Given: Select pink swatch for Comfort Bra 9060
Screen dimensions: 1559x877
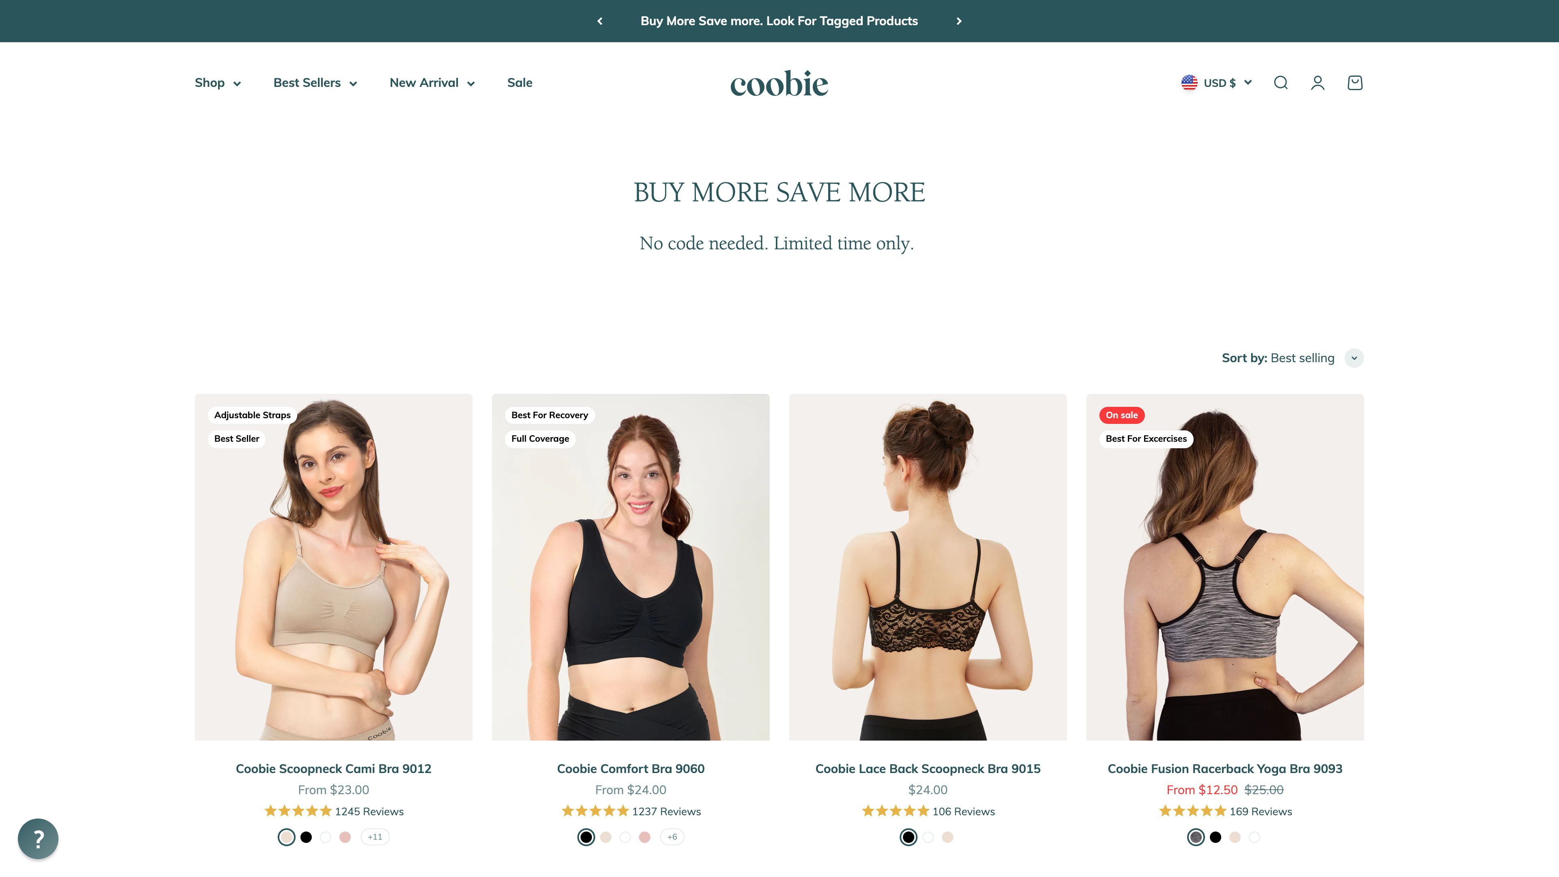Looking at the screenshot, I should 645,837.
